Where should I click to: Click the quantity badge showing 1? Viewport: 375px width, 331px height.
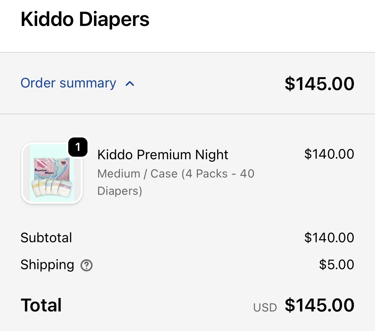[x=78, y=147]
